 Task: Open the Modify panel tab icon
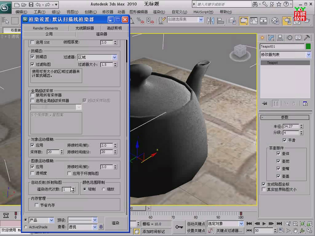271,38
